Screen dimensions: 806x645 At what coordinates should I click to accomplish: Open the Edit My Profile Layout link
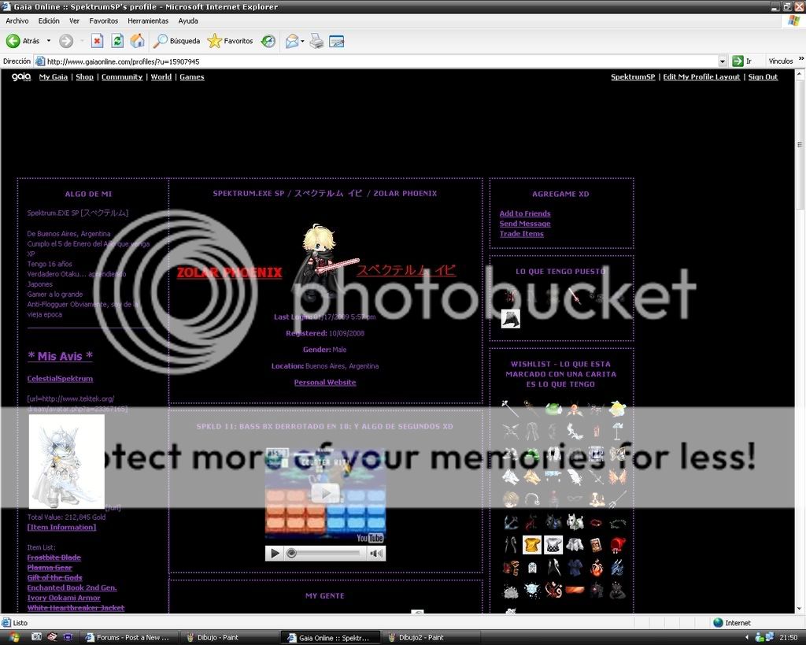(701, 77)
